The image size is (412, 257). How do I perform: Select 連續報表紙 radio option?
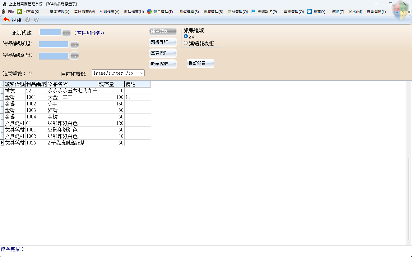[x=186, y=43]
